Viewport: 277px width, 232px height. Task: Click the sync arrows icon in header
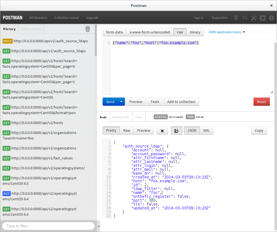(245, 18)
